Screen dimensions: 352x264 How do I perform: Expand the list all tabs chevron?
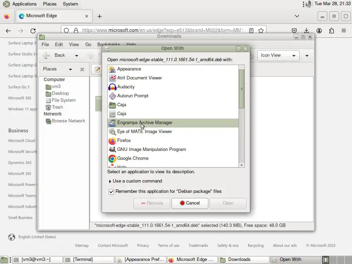297,16
